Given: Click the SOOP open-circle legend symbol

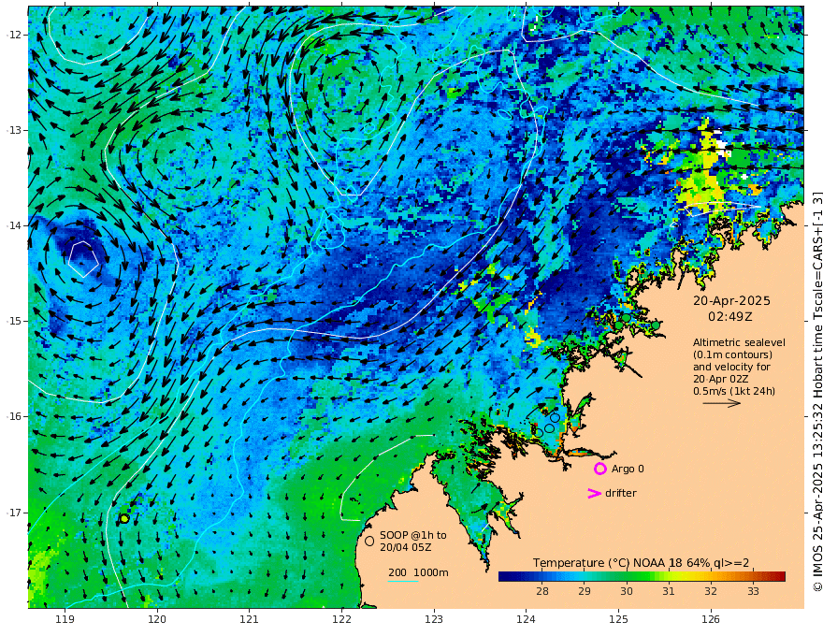Looking at the screenshot, I should 369,541.
